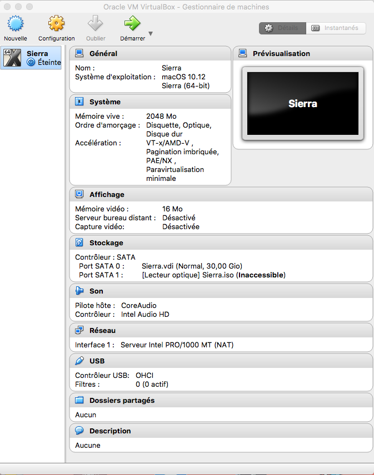
Task: Open the Dossiers partagés header
Action: click(122, 401)
